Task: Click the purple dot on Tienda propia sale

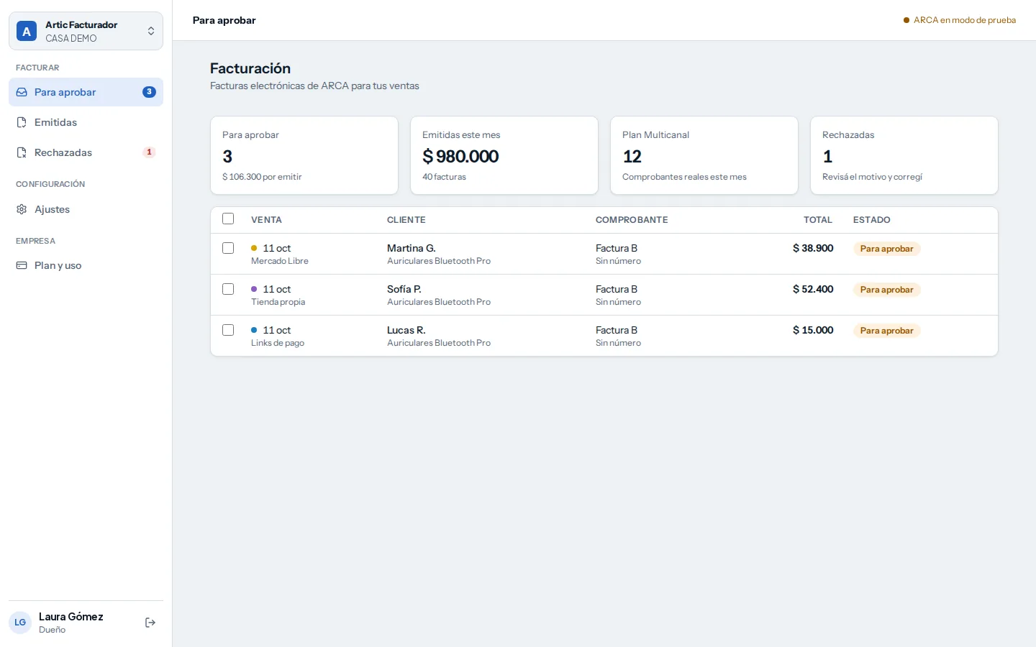Action: click(254, 289)
